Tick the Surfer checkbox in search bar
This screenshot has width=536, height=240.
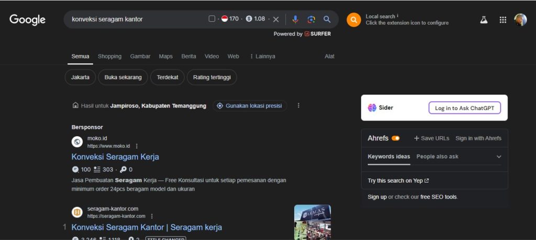point(211,19)
